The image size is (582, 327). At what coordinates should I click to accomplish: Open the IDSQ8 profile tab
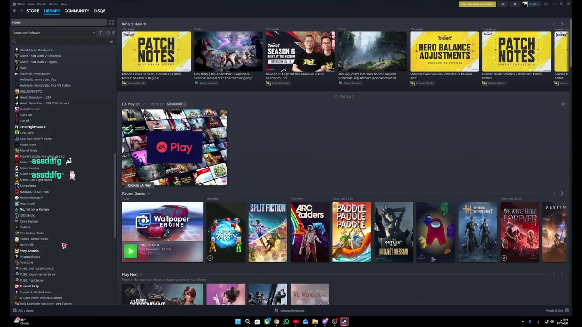pos(99,10)
